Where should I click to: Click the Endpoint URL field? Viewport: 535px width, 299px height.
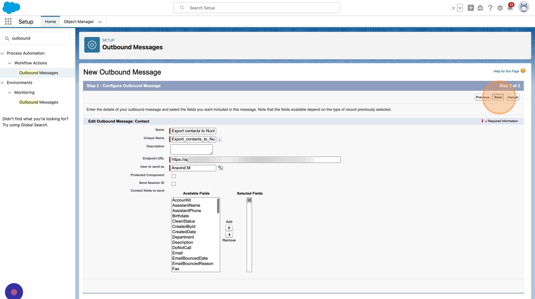pos(255,160)
